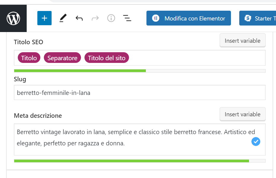Select the Separatore variable tag
276x178 pixels.
(x=62, y=58)
